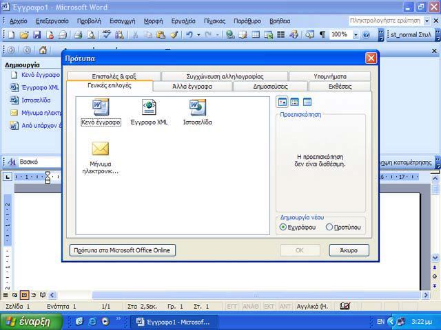
Task: Toggle ΑΝΤ overtype indicator in status bar
Action: tap(285, 306)
